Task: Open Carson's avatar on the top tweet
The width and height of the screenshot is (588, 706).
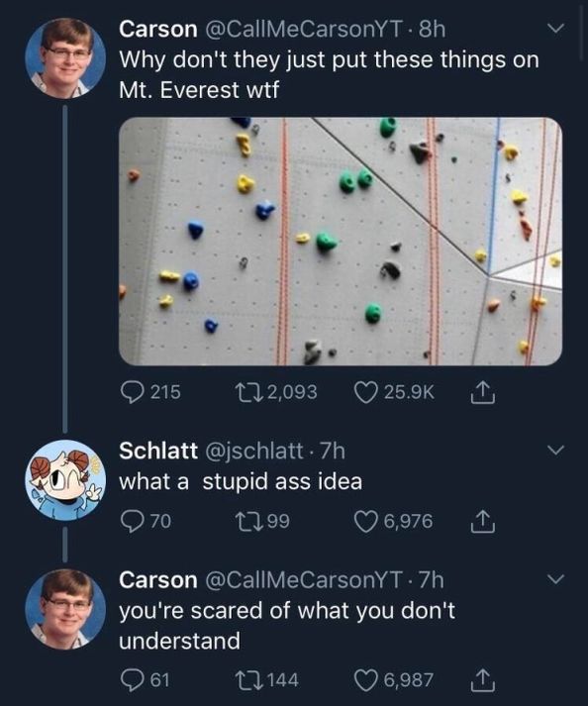Action: pos(65,58)
